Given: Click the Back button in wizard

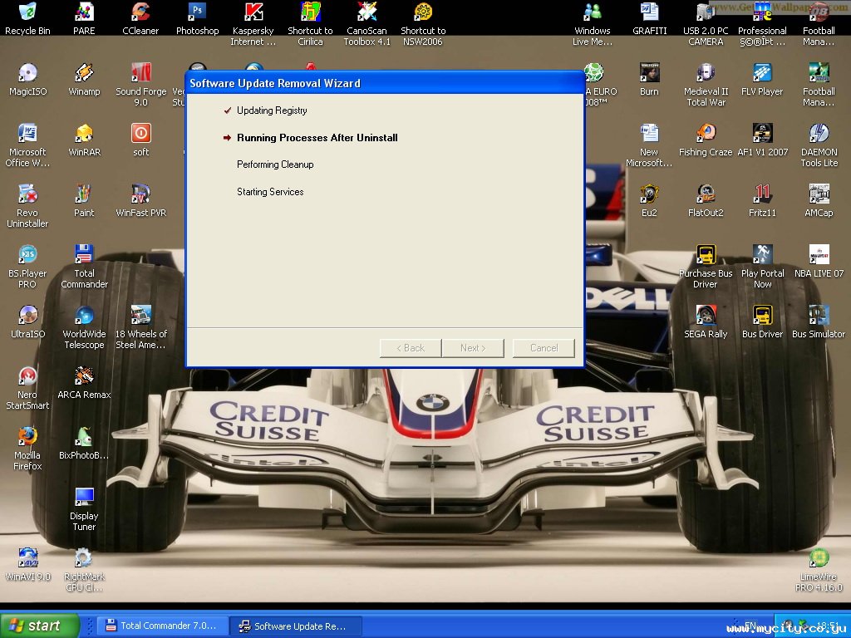Looking at the screenshot, I should point(411,348).
